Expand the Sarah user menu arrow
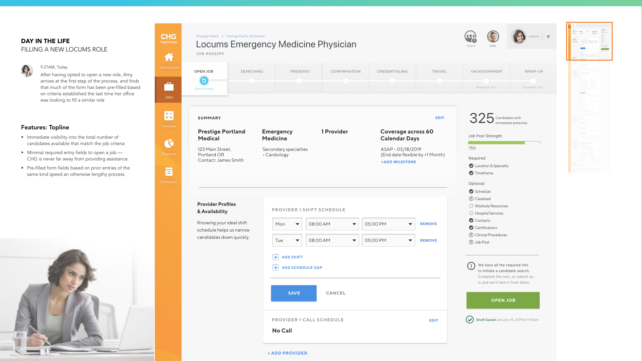 click(x=548, y=37)
